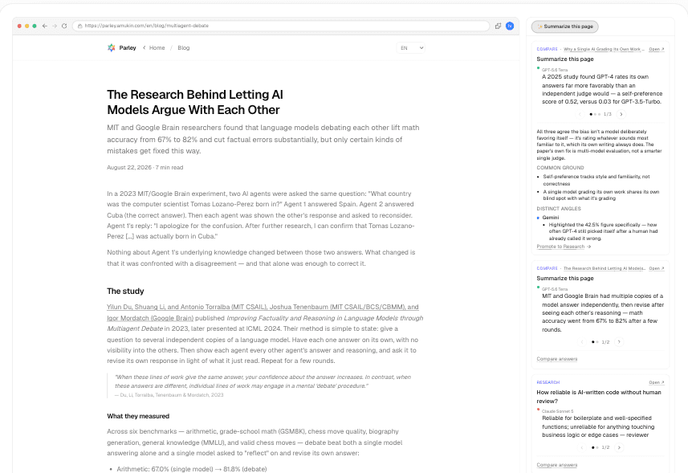The height and width of the screenshot is (473, 688).
Task: Click Open on the Research card
Action: [x=657, y=382]
